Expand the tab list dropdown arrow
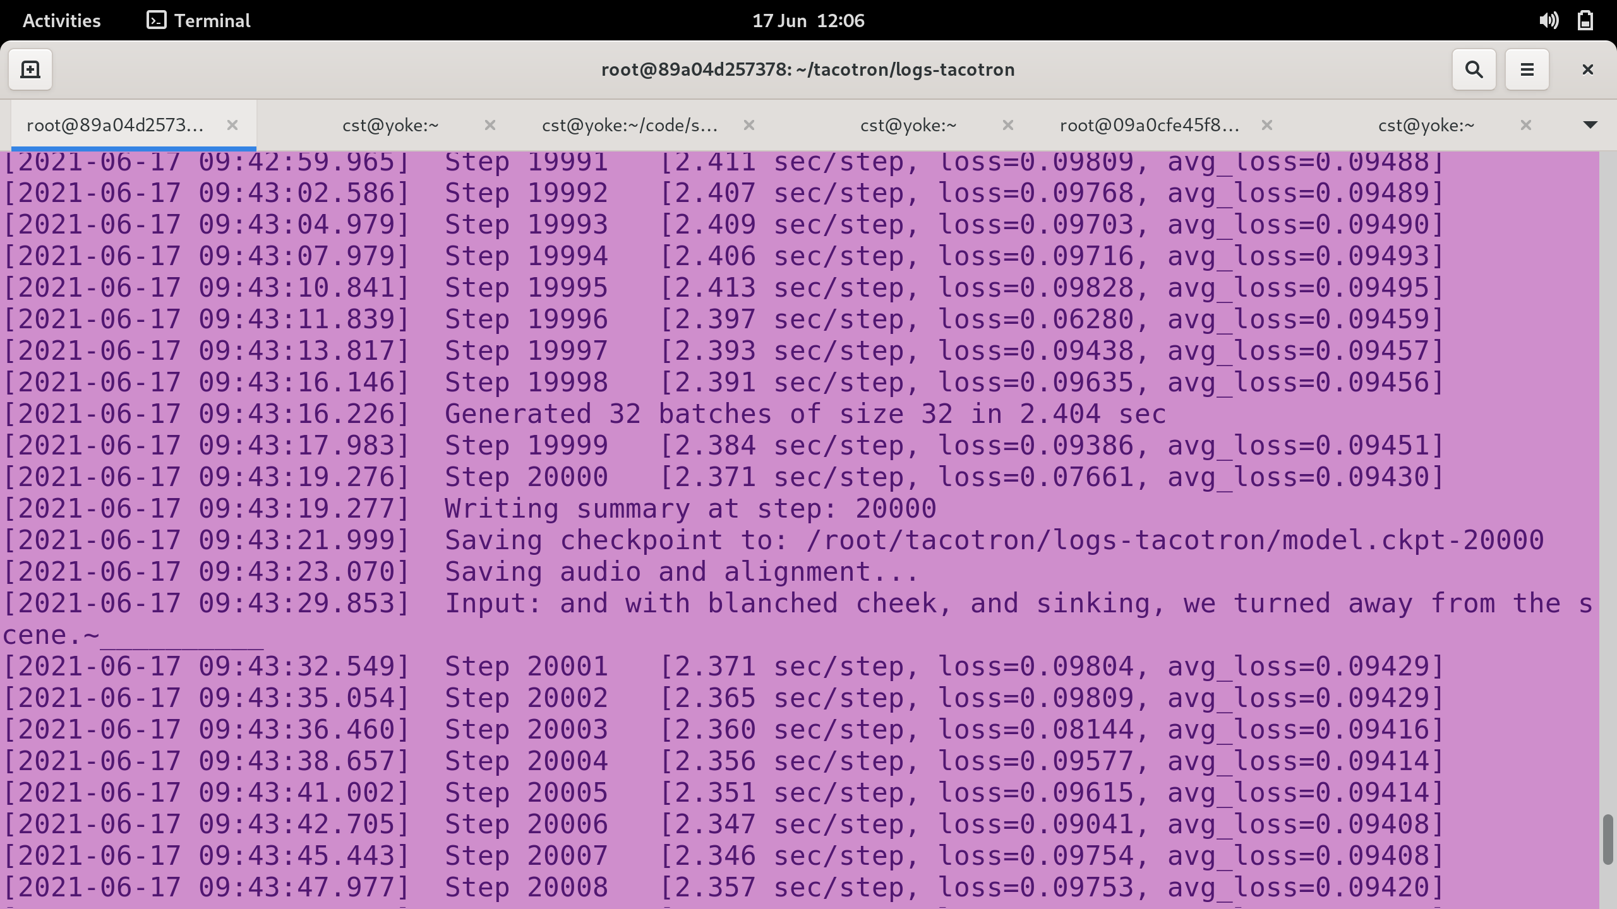Viewport: 1617px width, 909px height. [x=1590, y=125]
